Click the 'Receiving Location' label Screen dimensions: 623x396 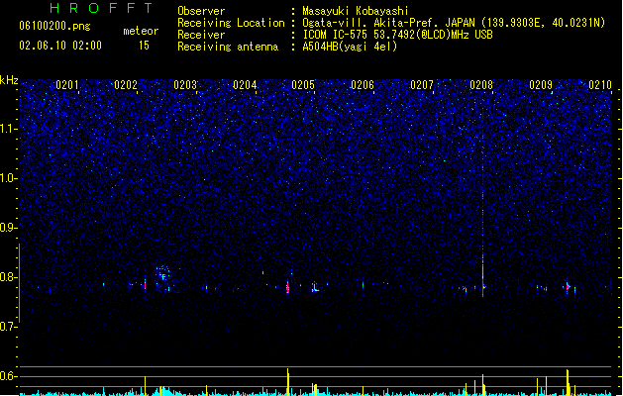[x=231, y=23]
